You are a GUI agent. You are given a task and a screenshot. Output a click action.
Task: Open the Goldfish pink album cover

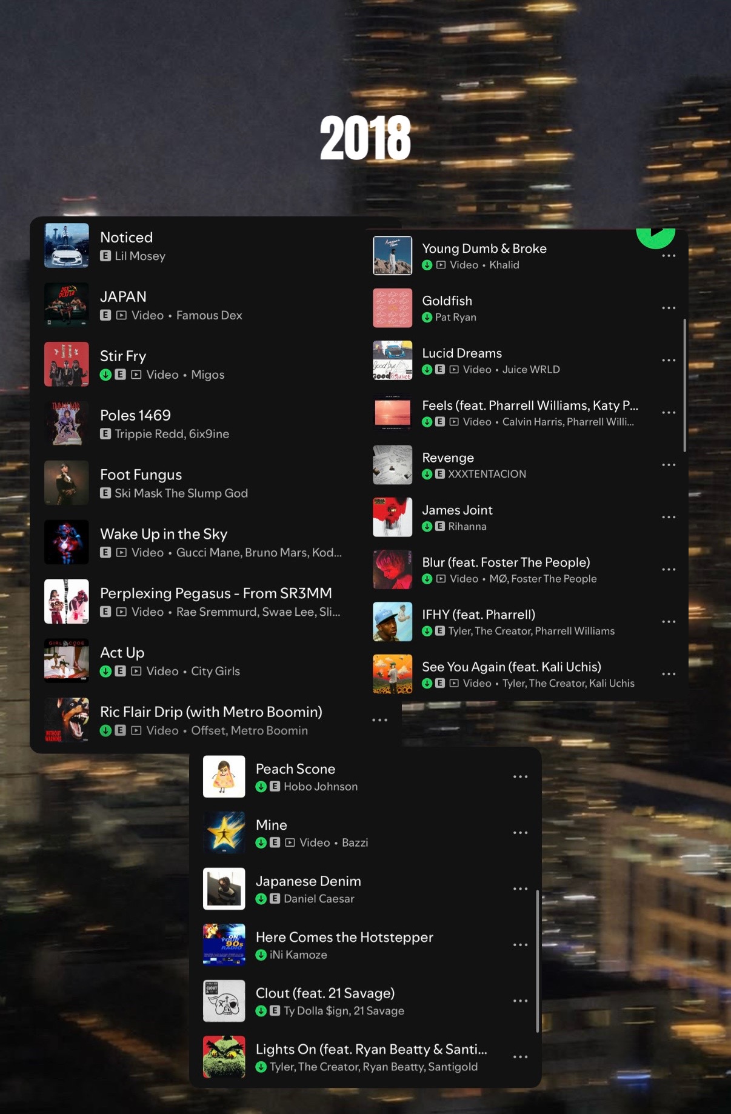[393, 308]
